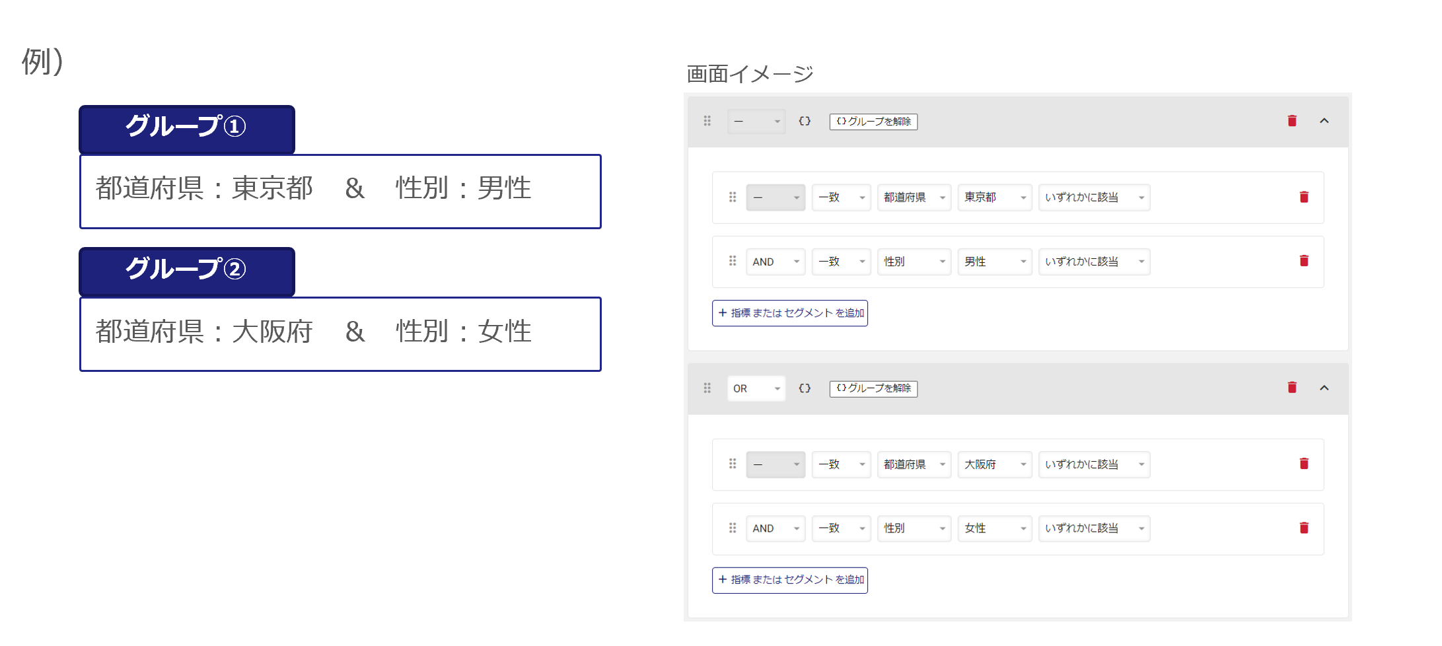The height and width of the screenshot is (646, 1442).
Task: Click drag handle of the 東京都 row
Action: click(733, 197)
